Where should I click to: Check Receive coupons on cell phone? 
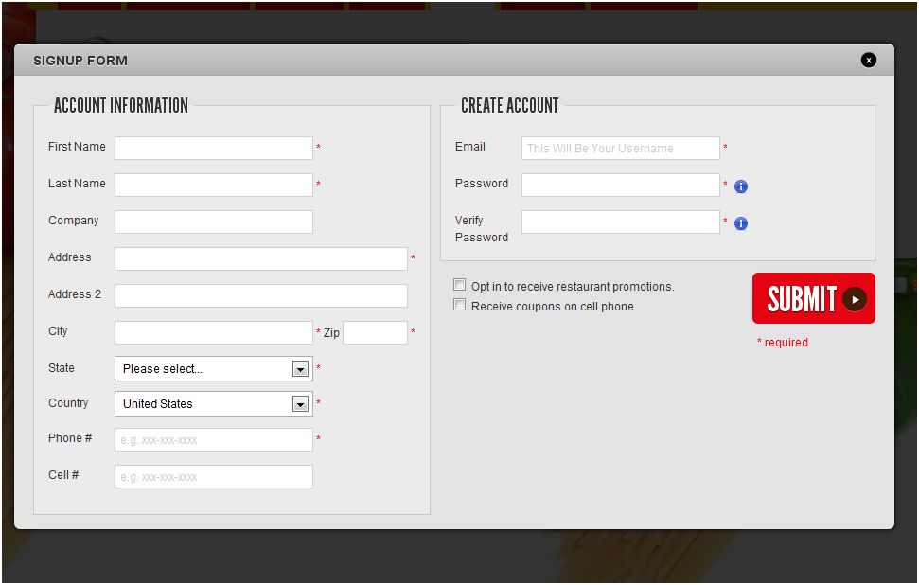(460, 305)
